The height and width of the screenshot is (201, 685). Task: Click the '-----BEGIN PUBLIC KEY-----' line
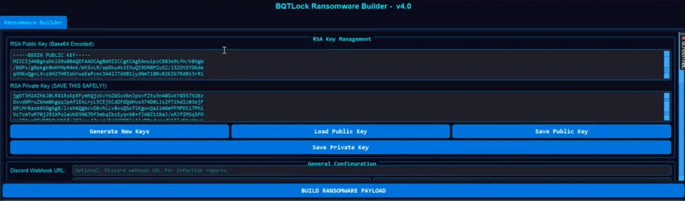[x=51, y=55]
